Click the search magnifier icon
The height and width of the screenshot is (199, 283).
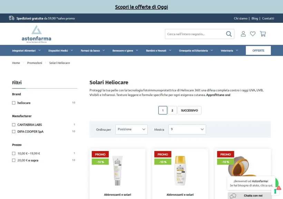click(229, 34)
